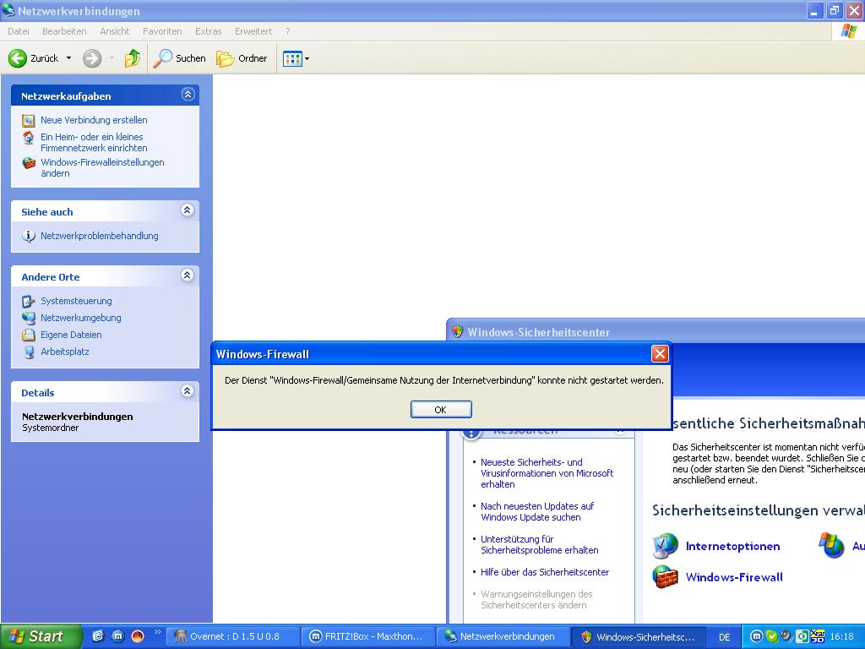Image resolution: width=865 pixels, height=649 pixels.
Task: Click the taskbar clock showing 16:18
Action: [842, 637]
